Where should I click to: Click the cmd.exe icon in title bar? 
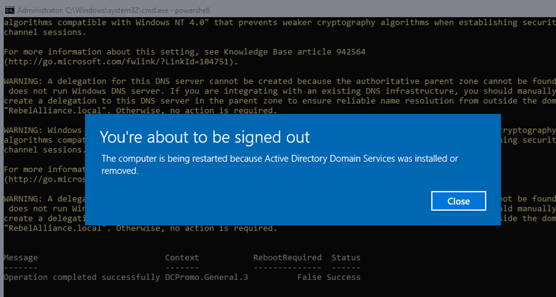pyautogui.click(x=8, y=10)
